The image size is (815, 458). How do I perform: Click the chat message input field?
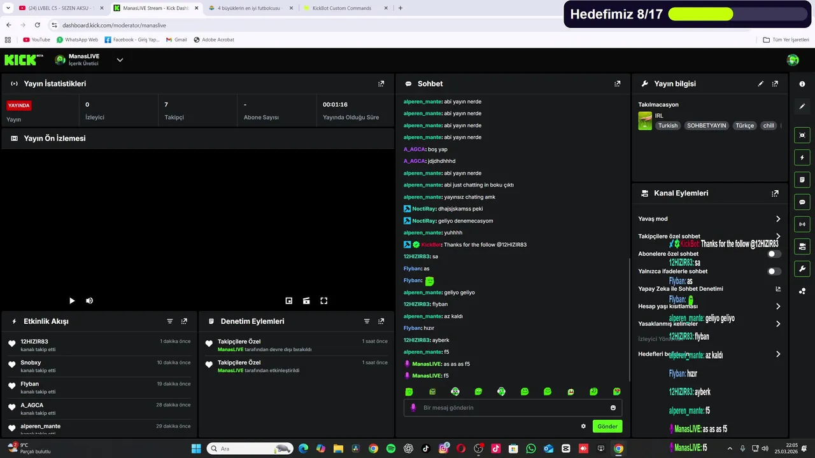(513, 408)
